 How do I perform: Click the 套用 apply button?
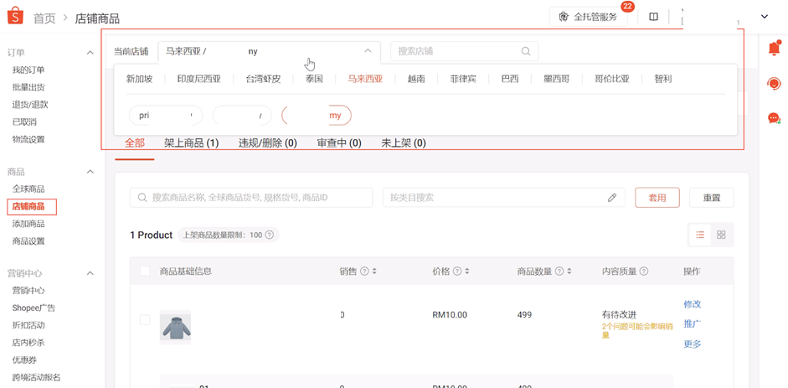(657, 198)
